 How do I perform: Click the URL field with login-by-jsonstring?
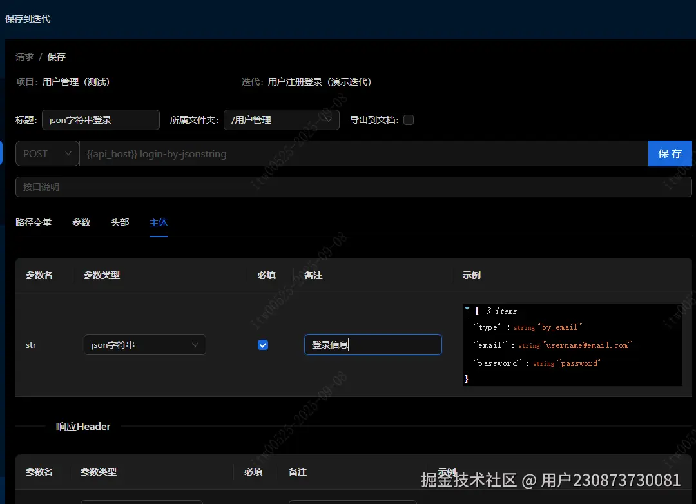tap(363, 153)
